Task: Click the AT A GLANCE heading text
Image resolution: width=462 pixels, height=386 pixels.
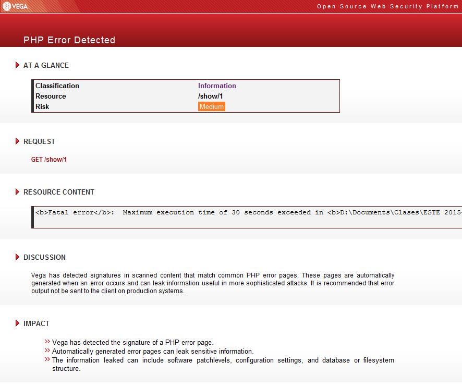Action: coord(46,65)
